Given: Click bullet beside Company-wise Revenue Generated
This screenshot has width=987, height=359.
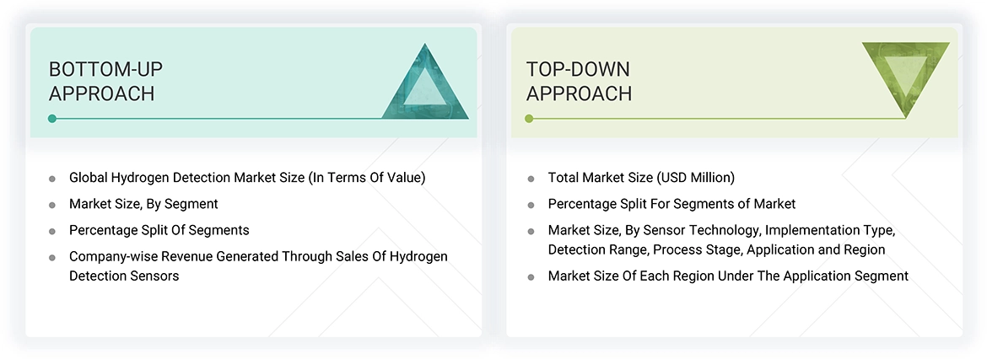Looking at the screenshot, I should click(52, 257).
